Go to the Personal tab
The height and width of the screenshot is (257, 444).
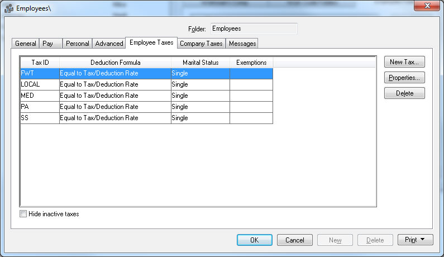(x=77, y=44)
